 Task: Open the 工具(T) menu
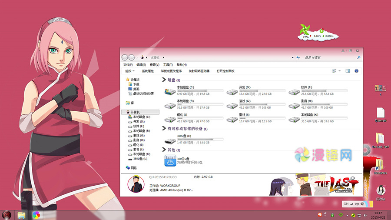tap(168, 65)
